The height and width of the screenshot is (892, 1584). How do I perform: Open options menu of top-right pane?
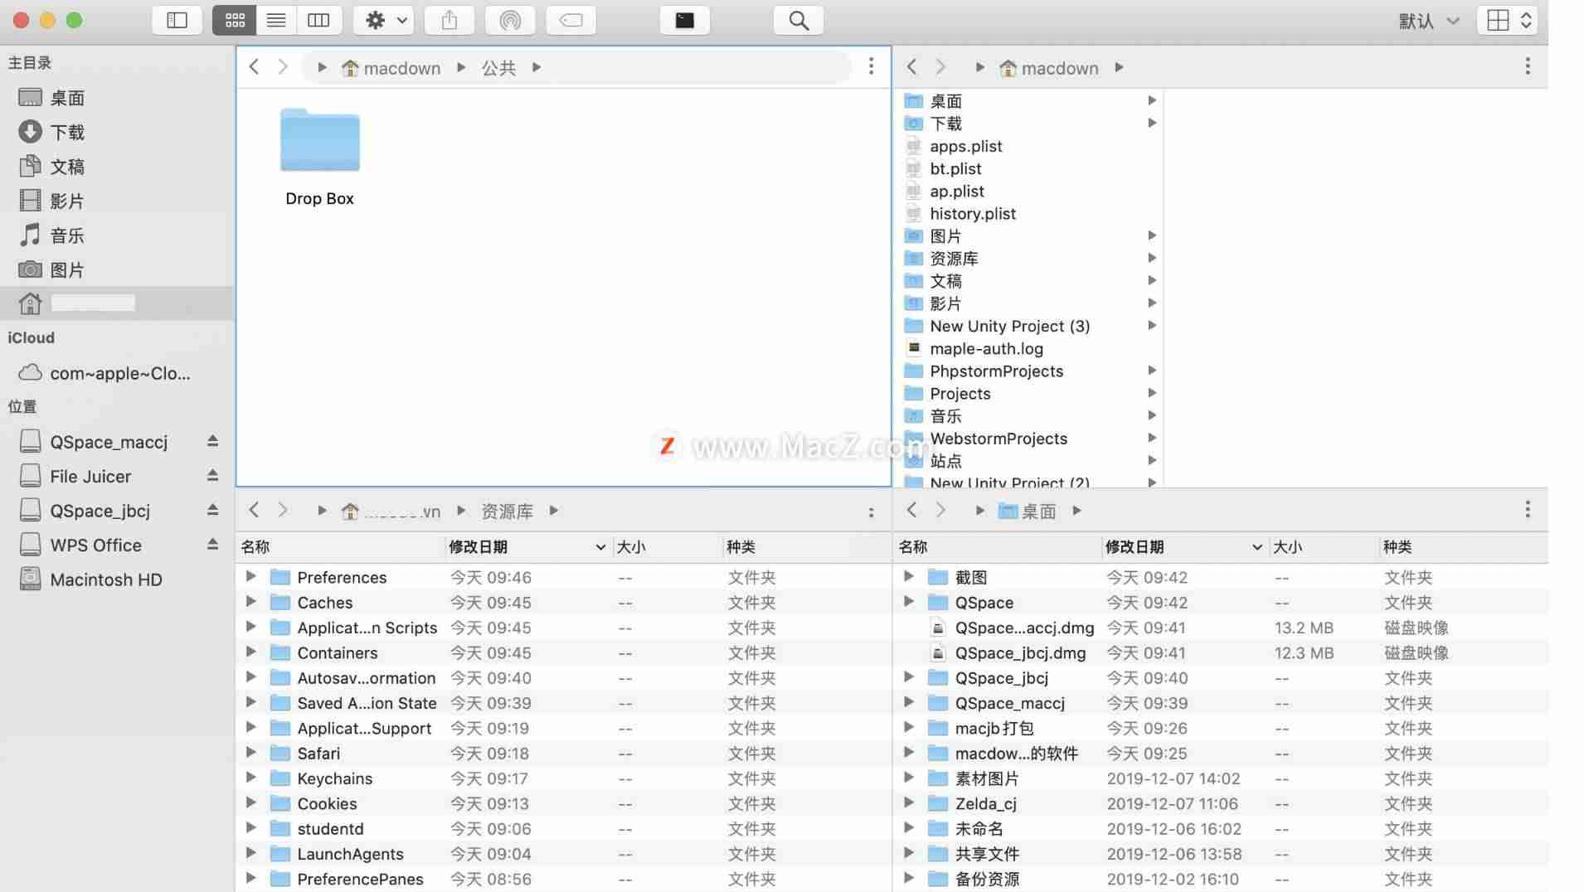(x=1528, y=66)
